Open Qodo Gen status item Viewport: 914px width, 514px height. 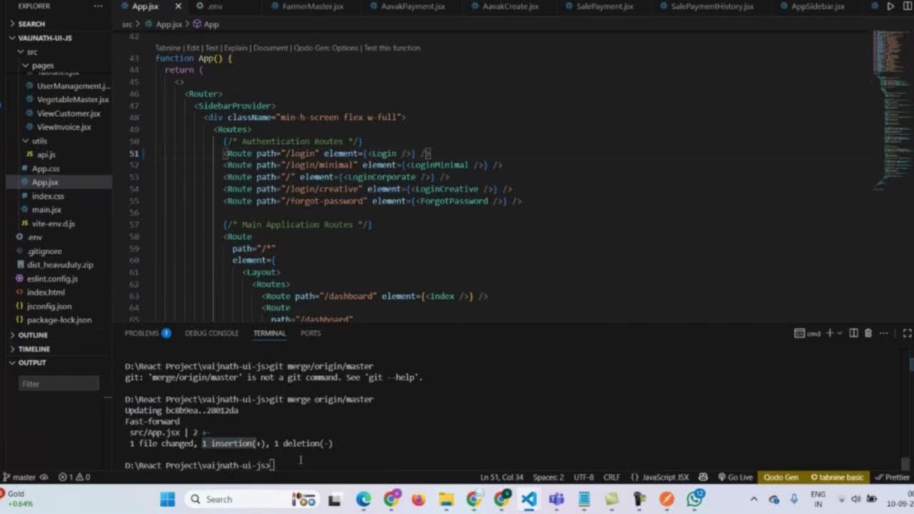click(780, 477)
